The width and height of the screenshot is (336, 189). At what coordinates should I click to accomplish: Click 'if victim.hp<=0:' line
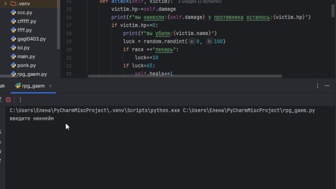pyautogui.click(x=134, y=25)
